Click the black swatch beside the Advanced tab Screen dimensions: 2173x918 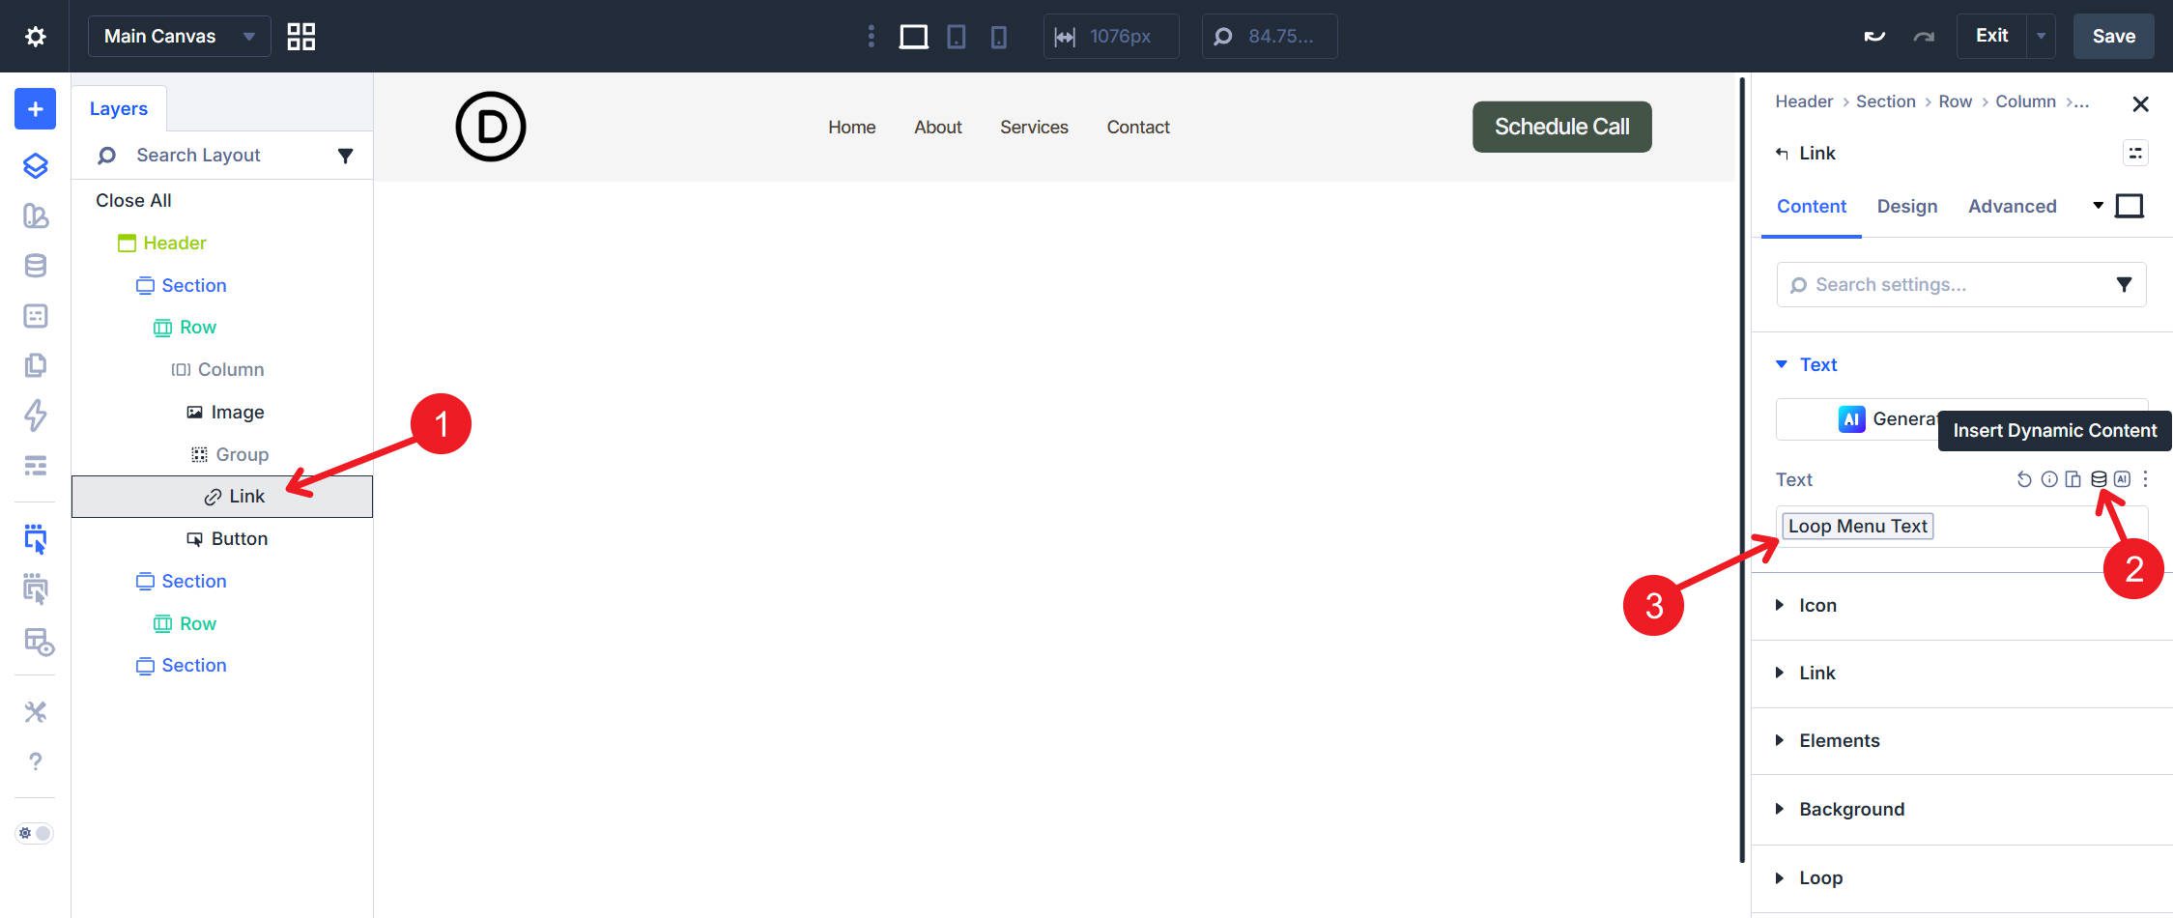click(x=2130, y=206)
